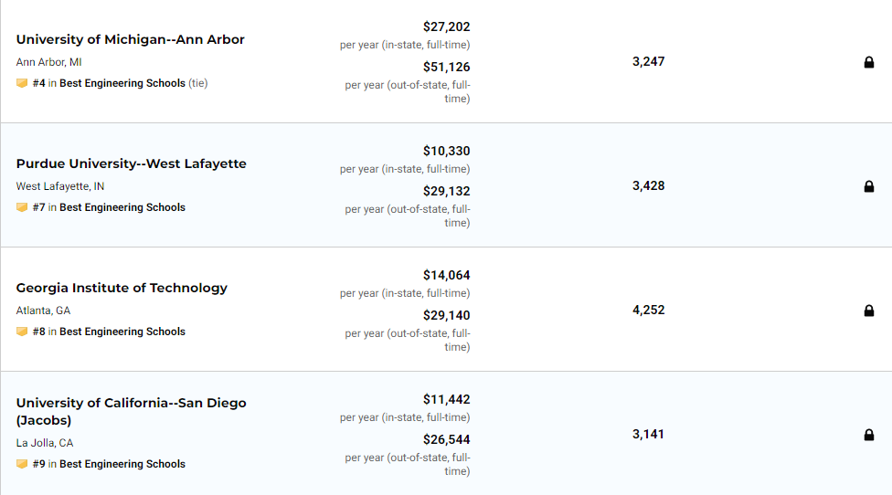Open Georgia Institute of Technology school page

pyautogui.click(x=122, y=288)
